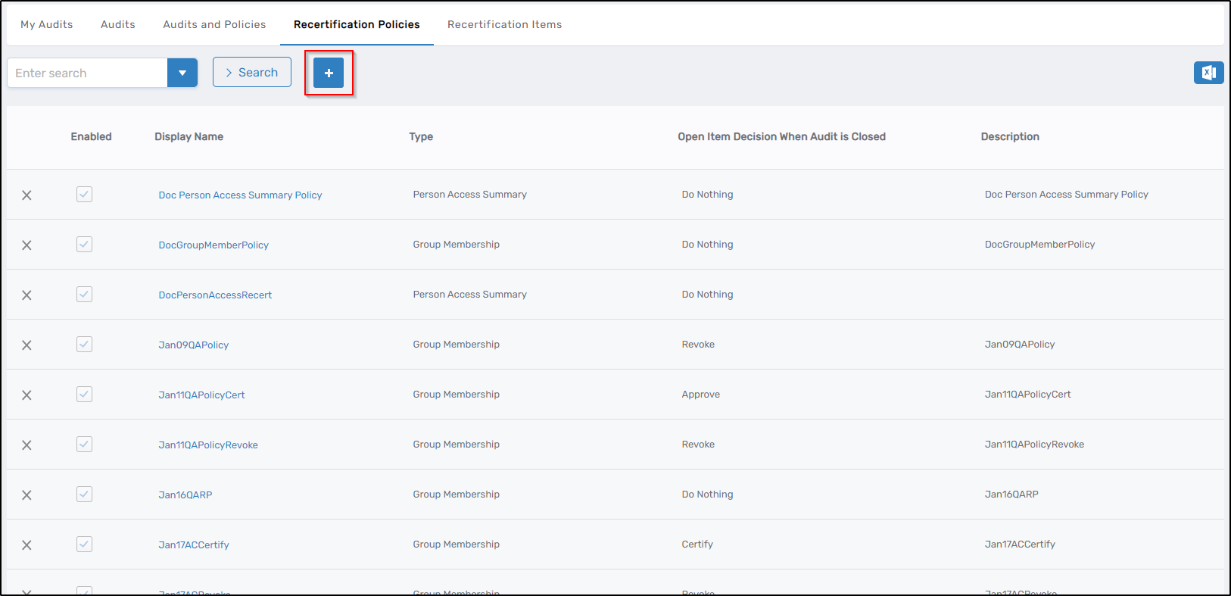Remove the Jan11QAPolicyCert row with X

[26, 395]
